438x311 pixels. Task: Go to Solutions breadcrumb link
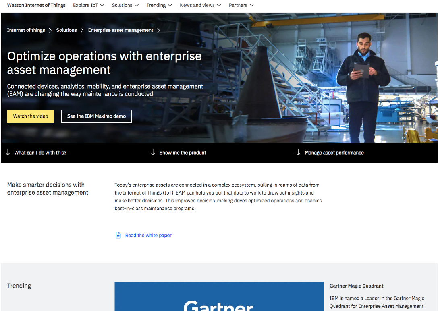point(66,30)
